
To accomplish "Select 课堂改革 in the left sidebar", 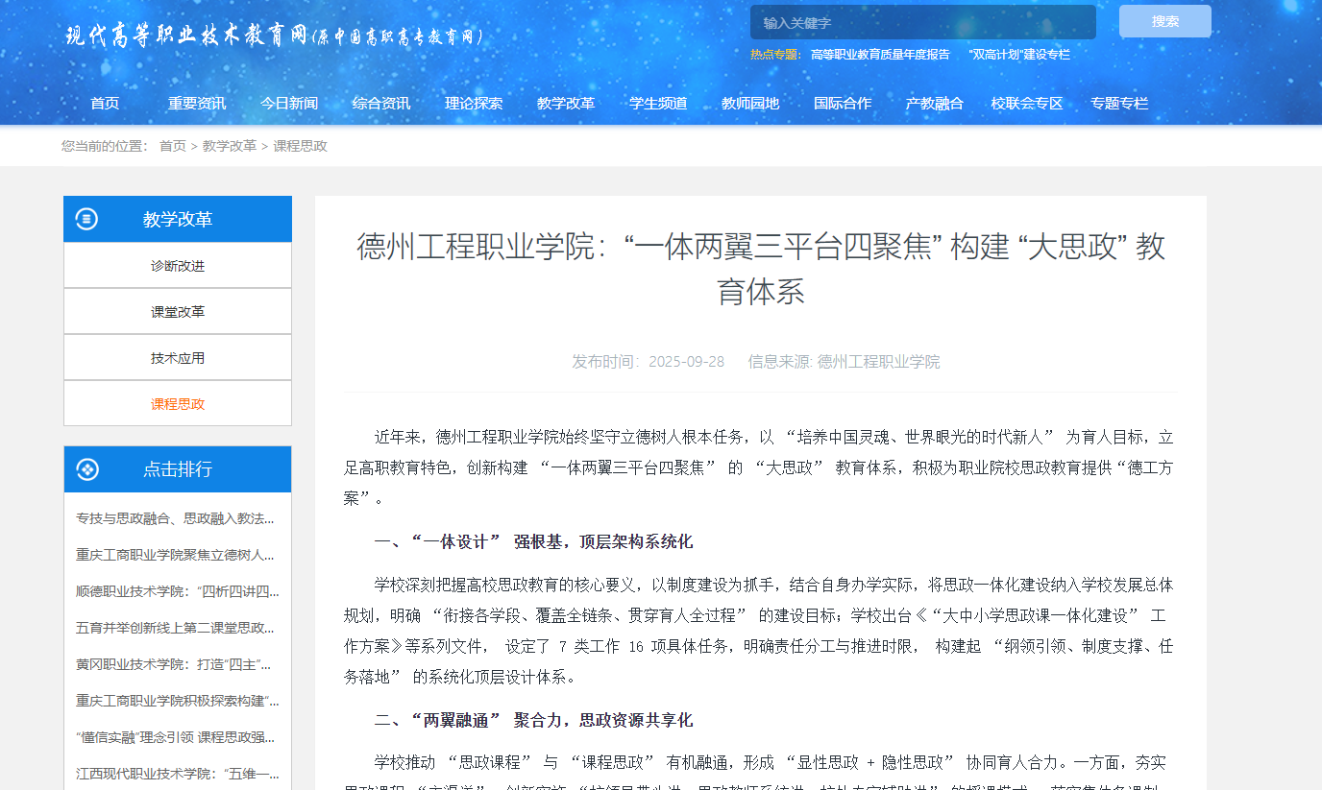I will point(178,312).
